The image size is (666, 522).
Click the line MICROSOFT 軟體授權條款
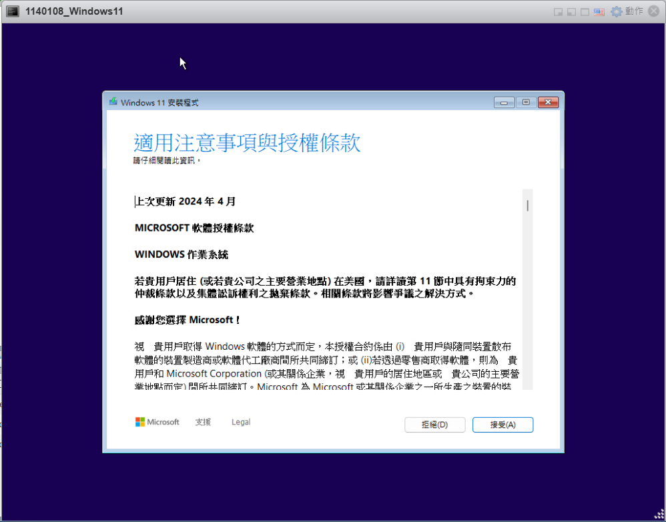point(194,228)
